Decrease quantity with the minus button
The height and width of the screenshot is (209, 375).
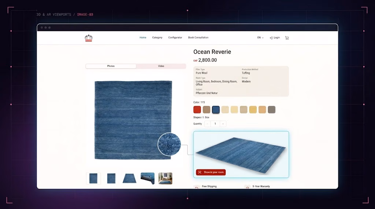tap(207, 124)
